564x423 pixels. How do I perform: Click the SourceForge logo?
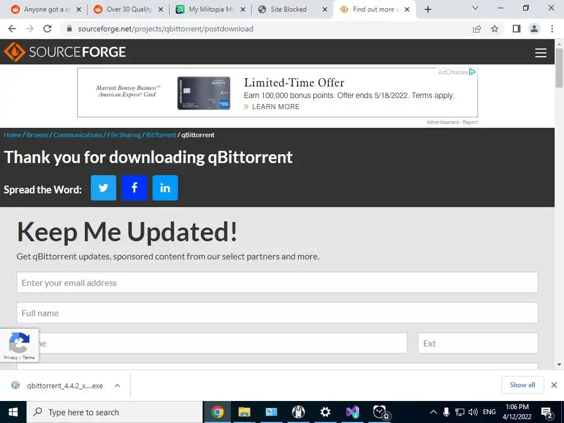coord(65,52)
